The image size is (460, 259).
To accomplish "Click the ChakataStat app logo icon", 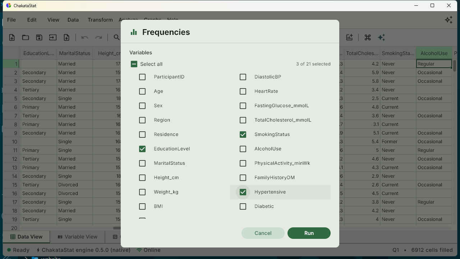I will [x=9, y=5].
